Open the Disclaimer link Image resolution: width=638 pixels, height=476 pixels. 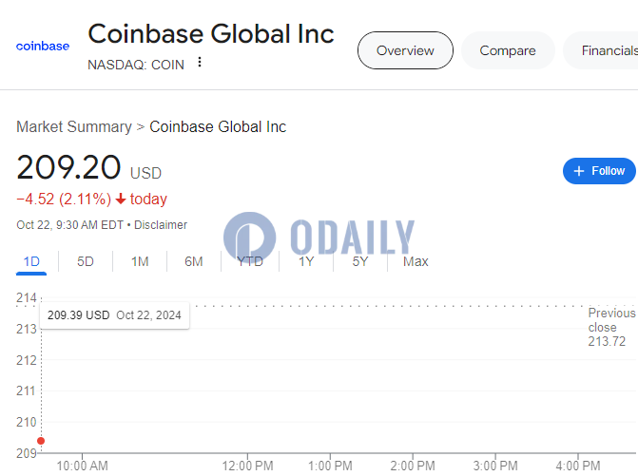[161, 225]
